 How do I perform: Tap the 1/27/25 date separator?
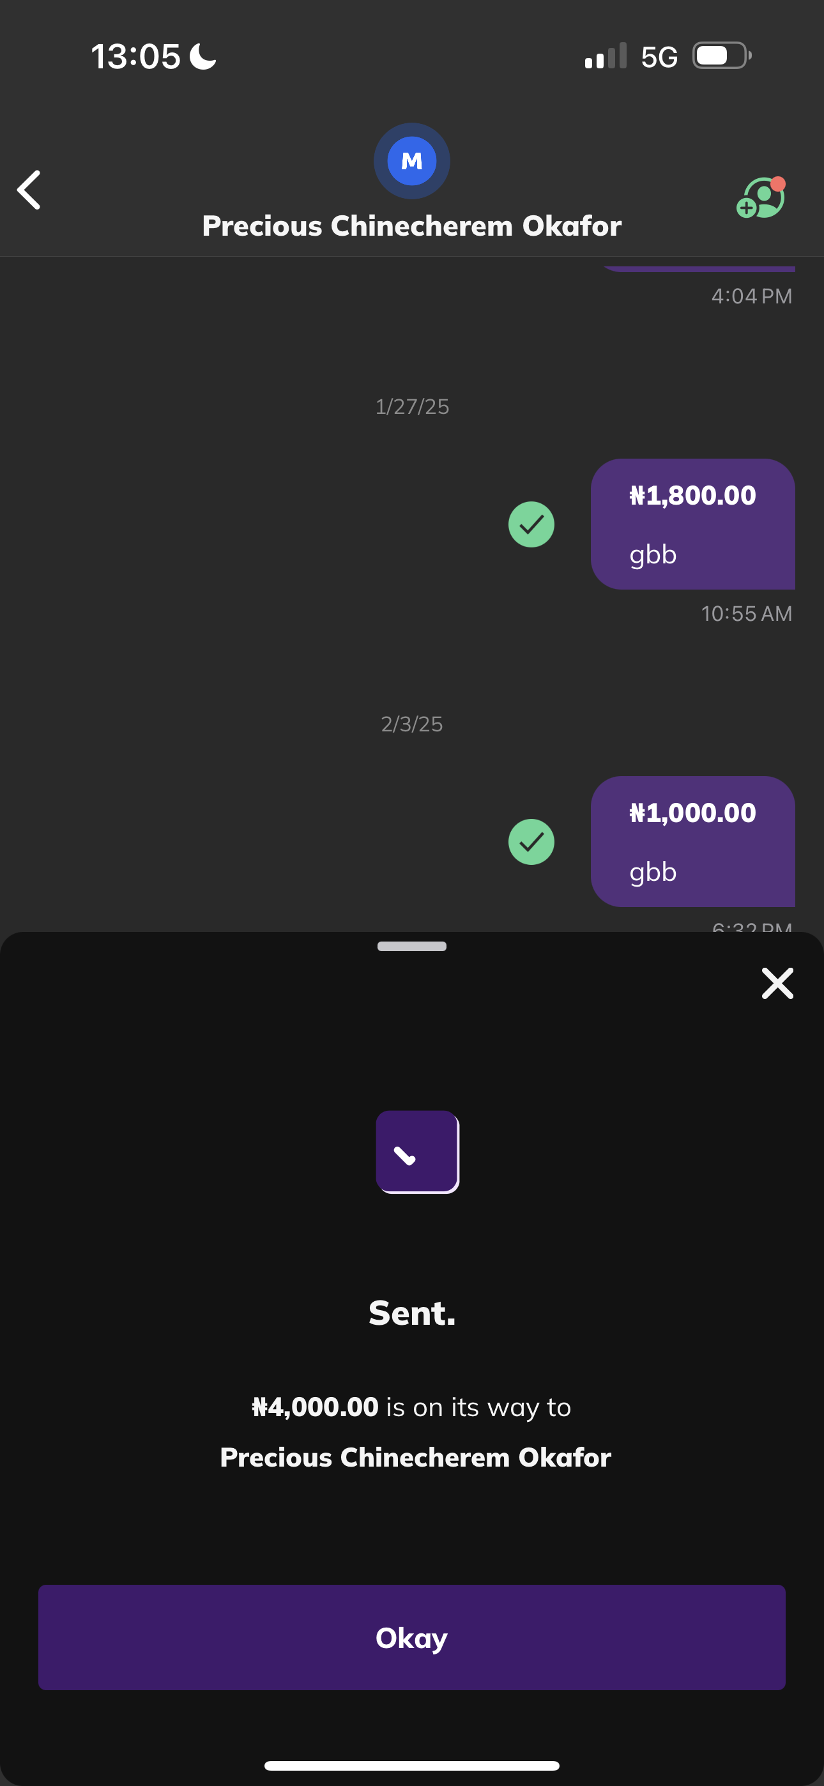pos(411,406)
